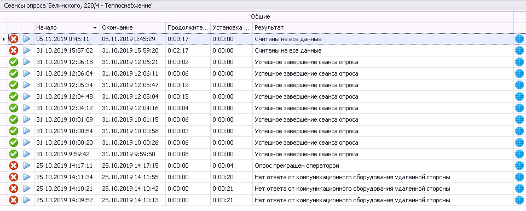Click the error icon for session 25.10.2019 14:17:11
This screenshot has height=211, width=526.
[14, 166]
